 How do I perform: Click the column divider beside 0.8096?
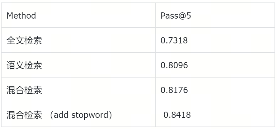pos(155,65)
